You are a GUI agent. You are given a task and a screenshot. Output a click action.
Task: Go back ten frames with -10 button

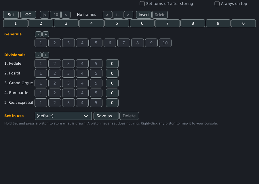[55, 15]
